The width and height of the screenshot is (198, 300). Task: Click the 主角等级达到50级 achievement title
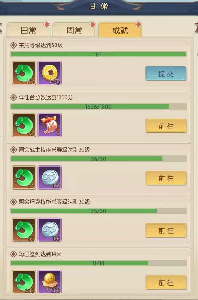[41, 45]
